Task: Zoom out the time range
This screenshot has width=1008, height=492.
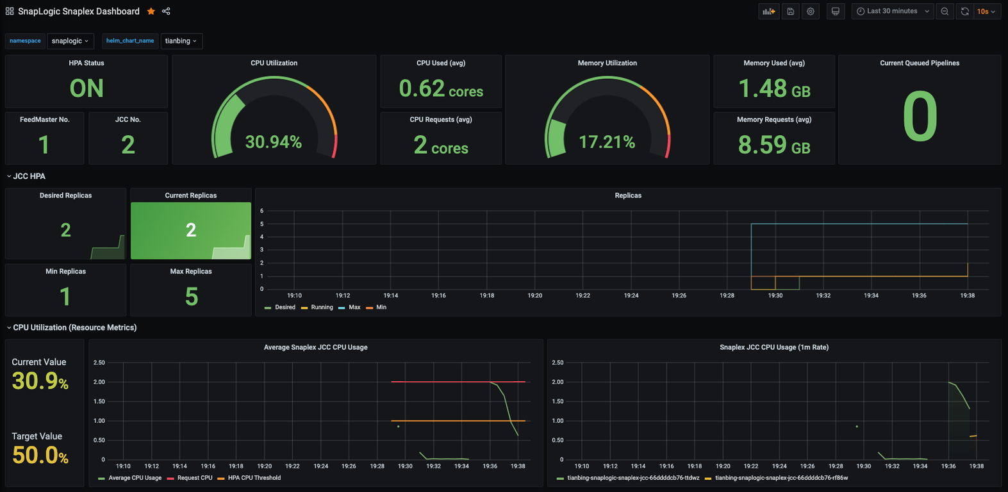Action: point(945,12)
